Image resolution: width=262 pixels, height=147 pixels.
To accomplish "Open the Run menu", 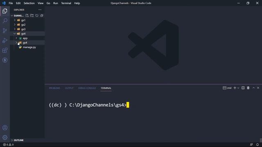I will (x=56, y=3).
